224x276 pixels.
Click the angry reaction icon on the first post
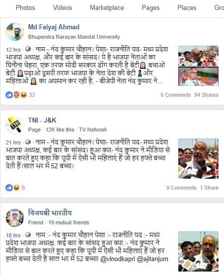[x=16, y=95]
